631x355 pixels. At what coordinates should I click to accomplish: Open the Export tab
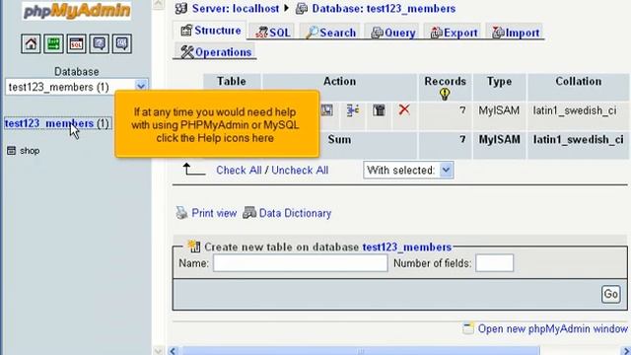tap(454, 33)
